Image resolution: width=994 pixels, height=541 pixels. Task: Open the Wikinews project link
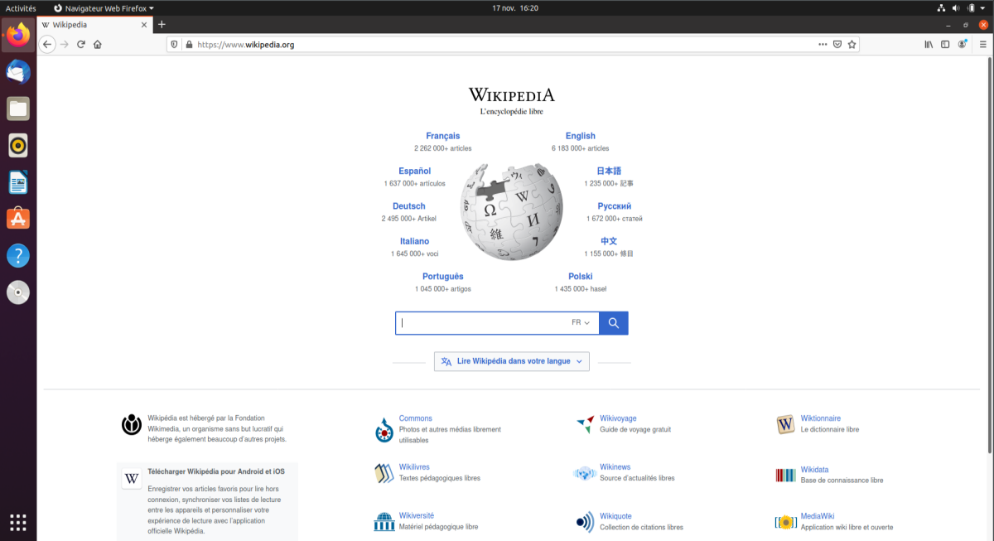(615, 467)
